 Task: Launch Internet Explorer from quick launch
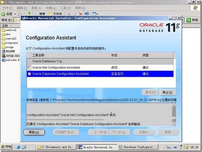(18, 147)
